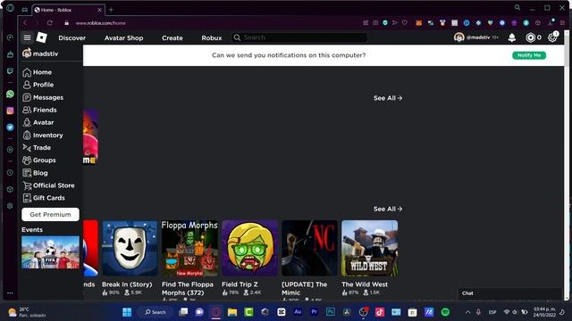Open Premiere Pro from taskbar
The height and width of the screenshot is (321, 572).
(x=314, y=312)
